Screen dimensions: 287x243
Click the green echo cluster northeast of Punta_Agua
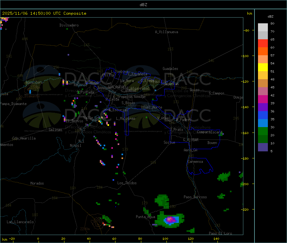click(x=162, y=201)
